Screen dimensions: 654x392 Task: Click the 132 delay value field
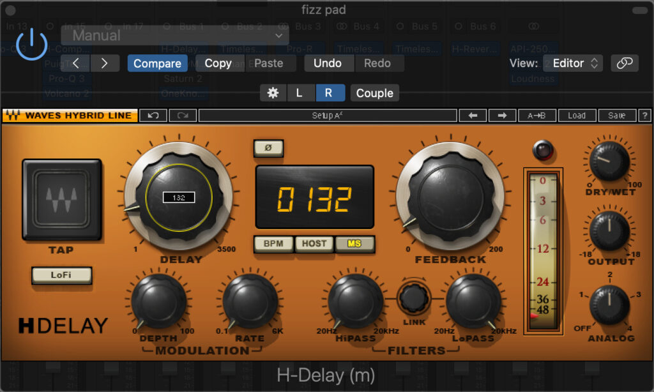(179, 197)
